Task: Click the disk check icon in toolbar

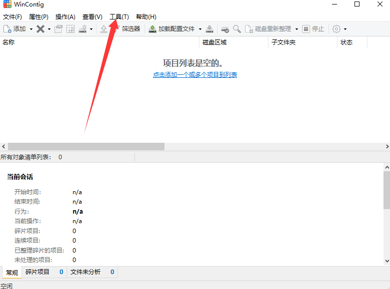Action: (225, 29)
